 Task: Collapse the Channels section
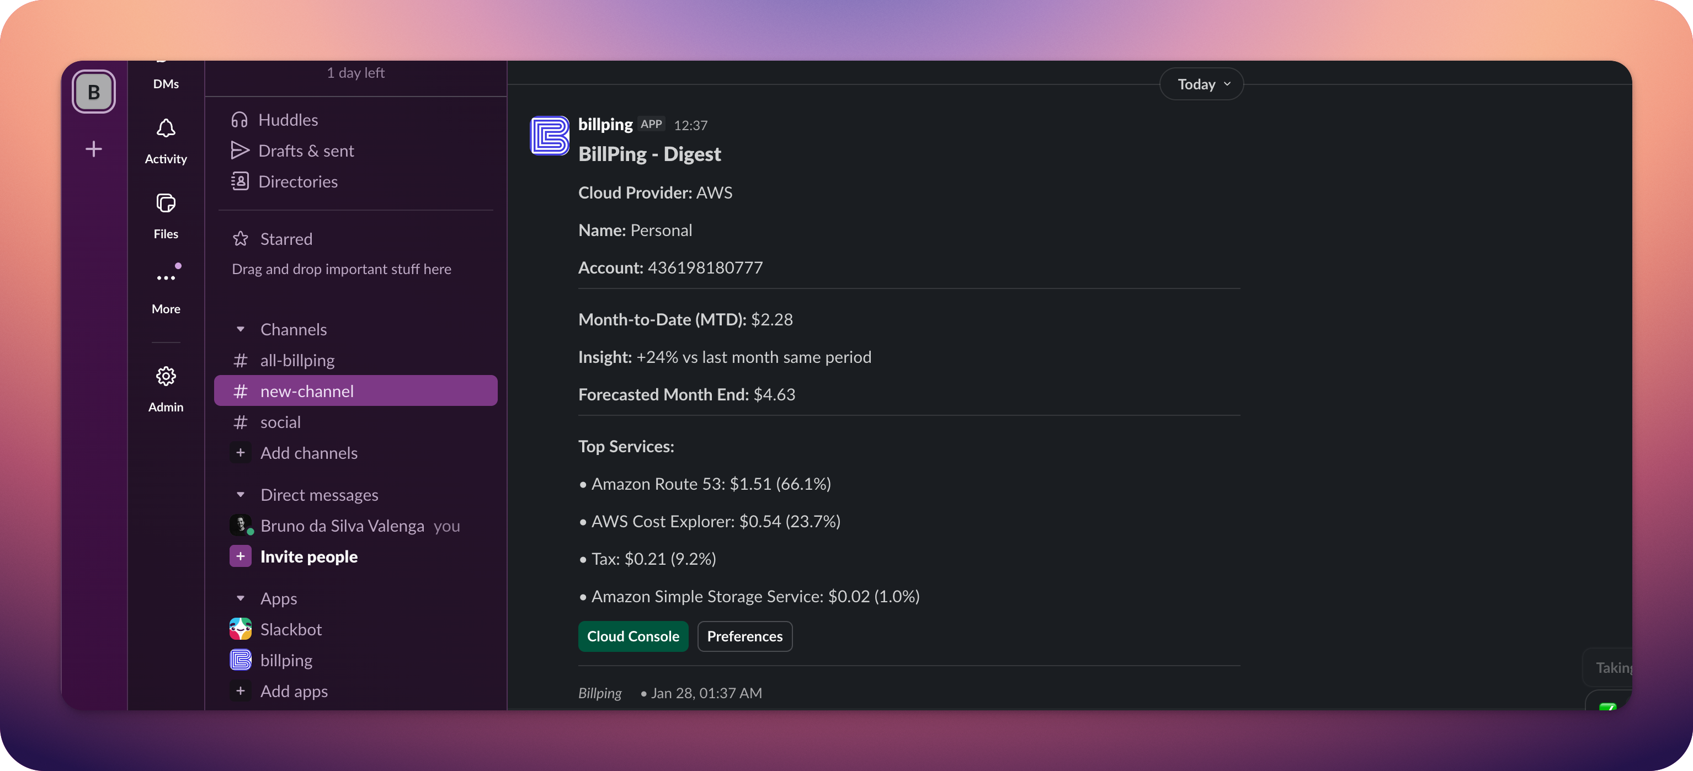click(x=241, y=329)
